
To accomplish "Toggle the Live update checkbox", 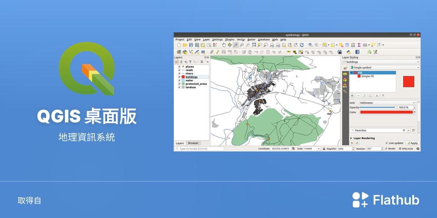I will point(387,143).
